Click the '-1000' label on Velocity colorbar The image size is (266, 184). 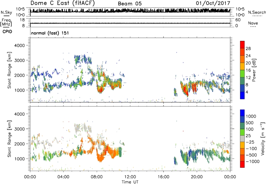252,161
